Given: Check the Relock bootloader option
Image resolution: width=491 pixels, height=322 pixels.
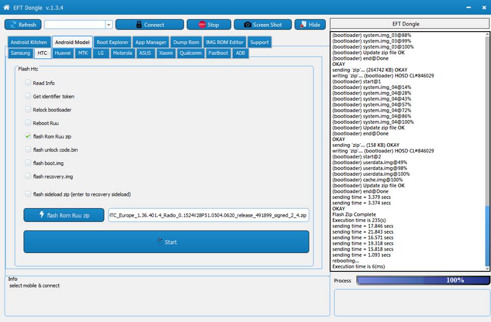Looking at the screenshot, I should [x=28, y=109].
